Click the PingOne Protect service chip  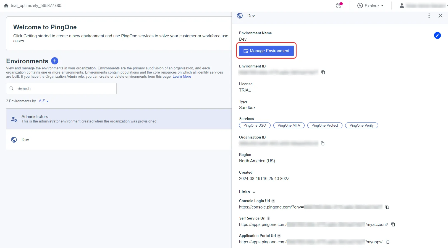[x=325, y=126]
